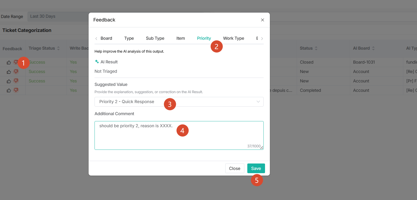
Task: Click the Not Triaged AI result text
Action: 106,71
